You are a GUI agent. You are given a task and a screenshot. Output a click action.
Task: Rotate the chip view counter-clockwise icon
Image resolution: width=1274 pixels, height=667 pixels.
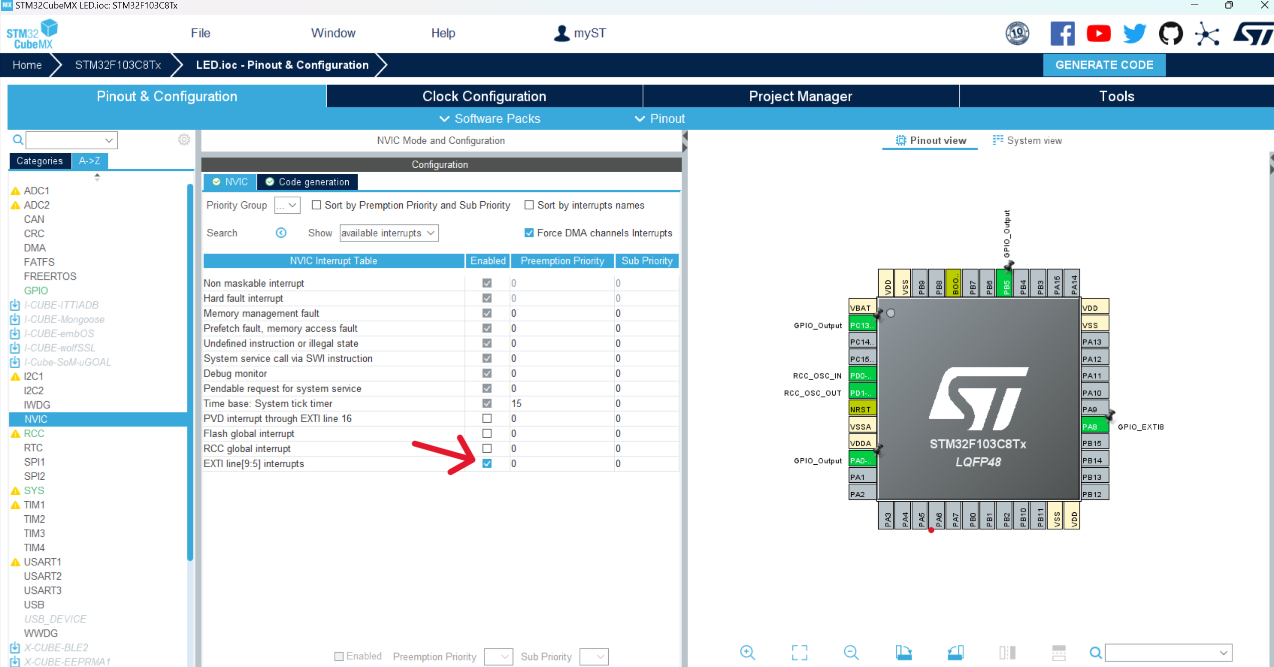pos(955,652)
